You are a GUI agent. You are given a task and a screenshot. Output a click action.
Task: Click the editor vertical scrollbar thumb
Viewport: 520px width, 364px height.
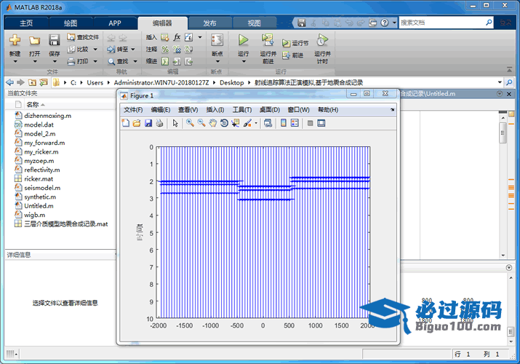tap(503, 132)
